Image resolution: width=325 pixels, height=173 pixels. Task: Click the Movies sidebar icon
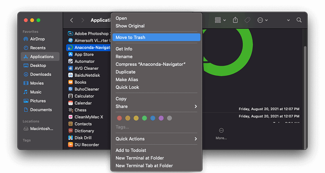(26, 83)
